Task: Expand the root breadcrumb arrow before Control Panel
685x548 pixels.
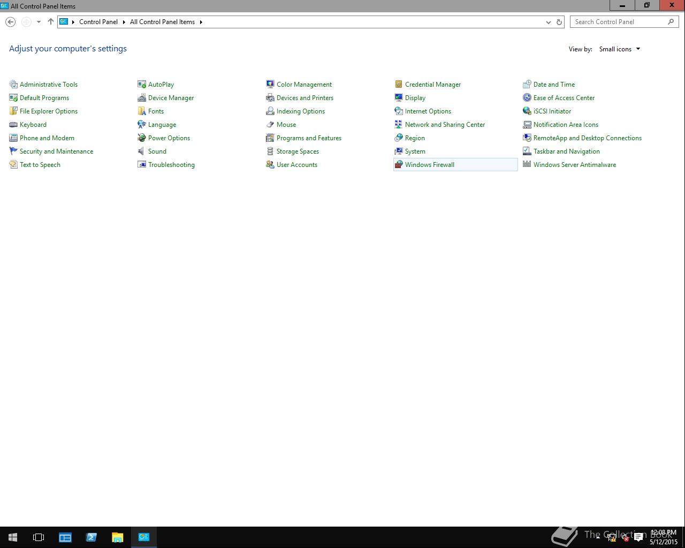Action: pyautogui.click(x=73, y=22)
